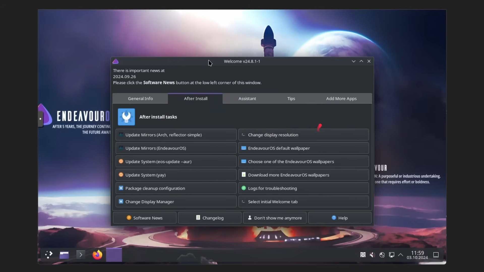484x272 pixels.
Task: Switch to General Info tab
Action: (140, 98)
